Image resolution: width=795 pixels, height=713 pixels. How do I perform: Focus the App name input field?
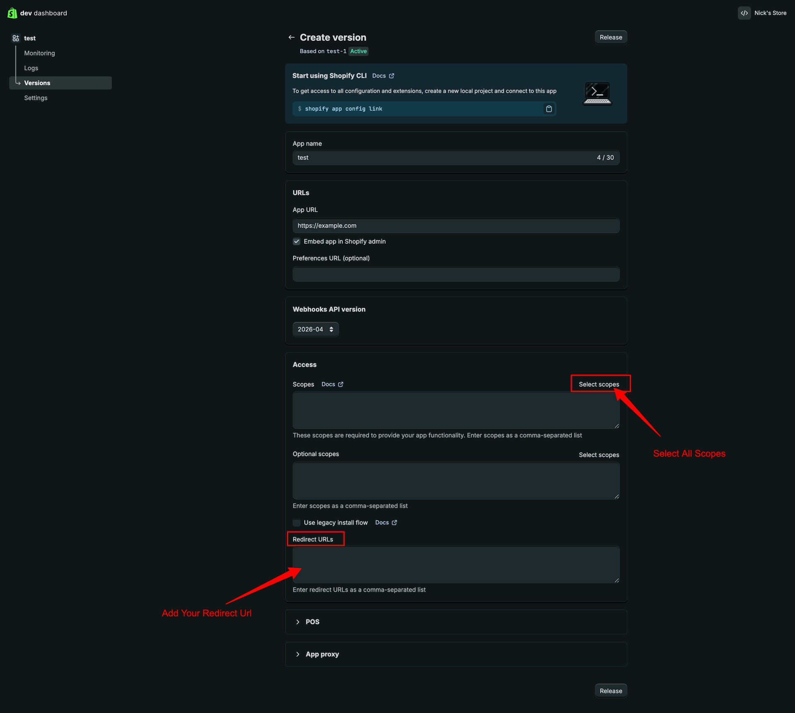(x=456, y=158)
